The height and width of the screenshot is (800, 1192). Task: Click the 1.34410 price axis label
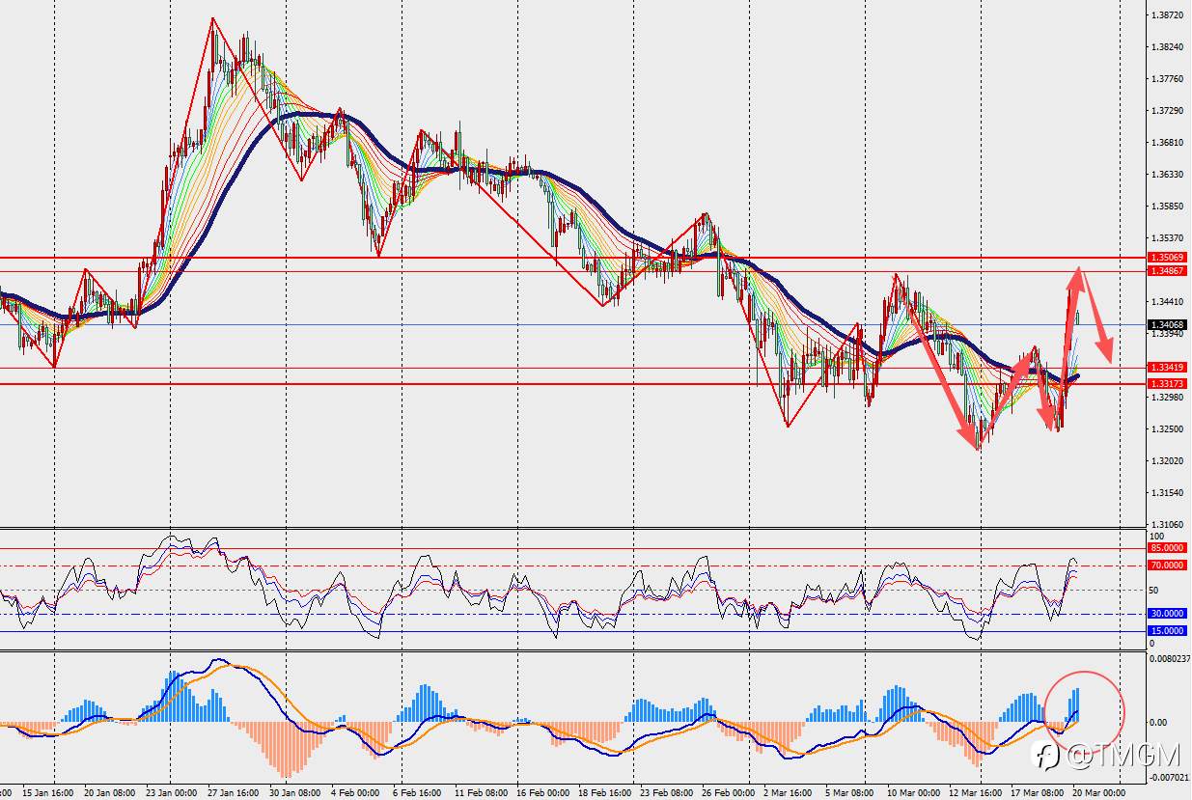tap(1168, 302)
